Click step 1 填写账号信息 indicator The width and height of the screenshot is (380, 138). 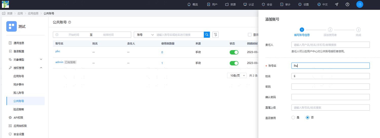click(x=302, y=30)
